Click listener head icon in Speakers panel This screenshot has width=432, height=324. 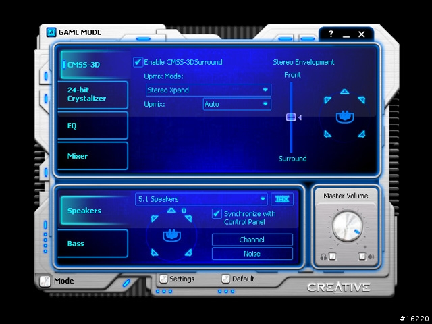point(171,236)
